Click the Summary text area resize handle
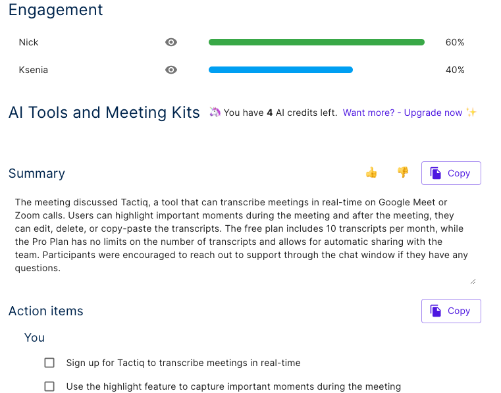This screenshot has width=501, height=393. pyautogui.click(x=473, y=282)
